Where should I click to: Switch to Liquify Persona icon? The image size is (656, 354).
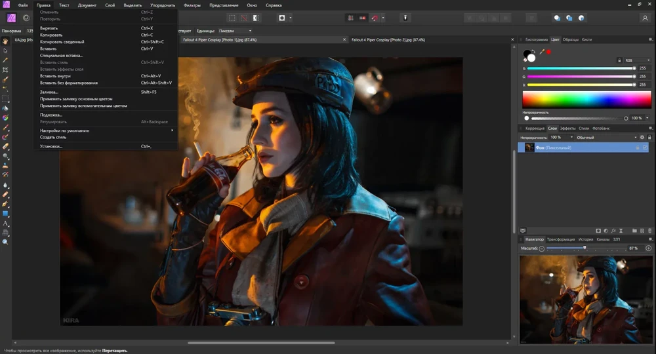tap(26, 18)
